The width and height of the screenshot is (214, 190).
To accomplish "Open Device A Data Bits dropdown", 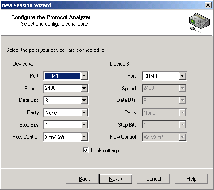I will tap(84, 100).
